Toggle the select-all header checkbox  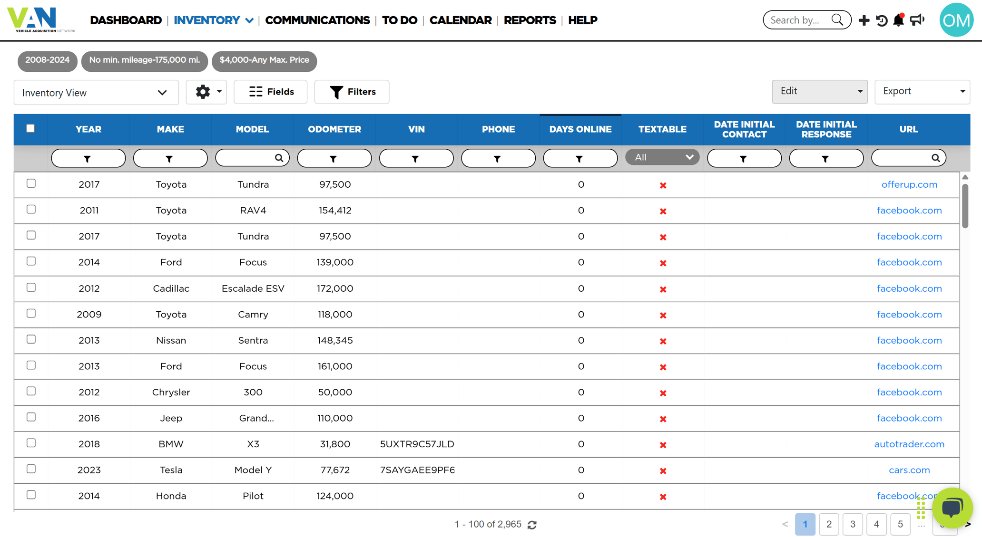click(x=30, y=128)
